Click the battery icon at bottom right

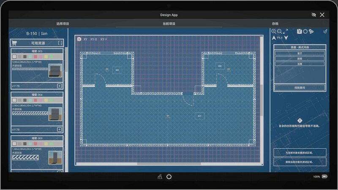(324, 176)
